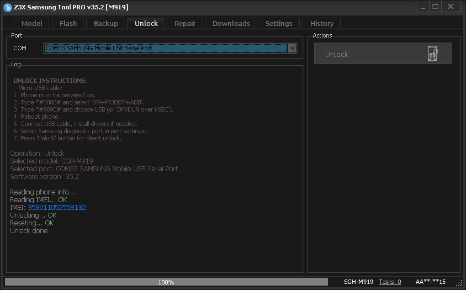Click the Unlock action button label
The image size is (466, 290).
click(336, 55)
